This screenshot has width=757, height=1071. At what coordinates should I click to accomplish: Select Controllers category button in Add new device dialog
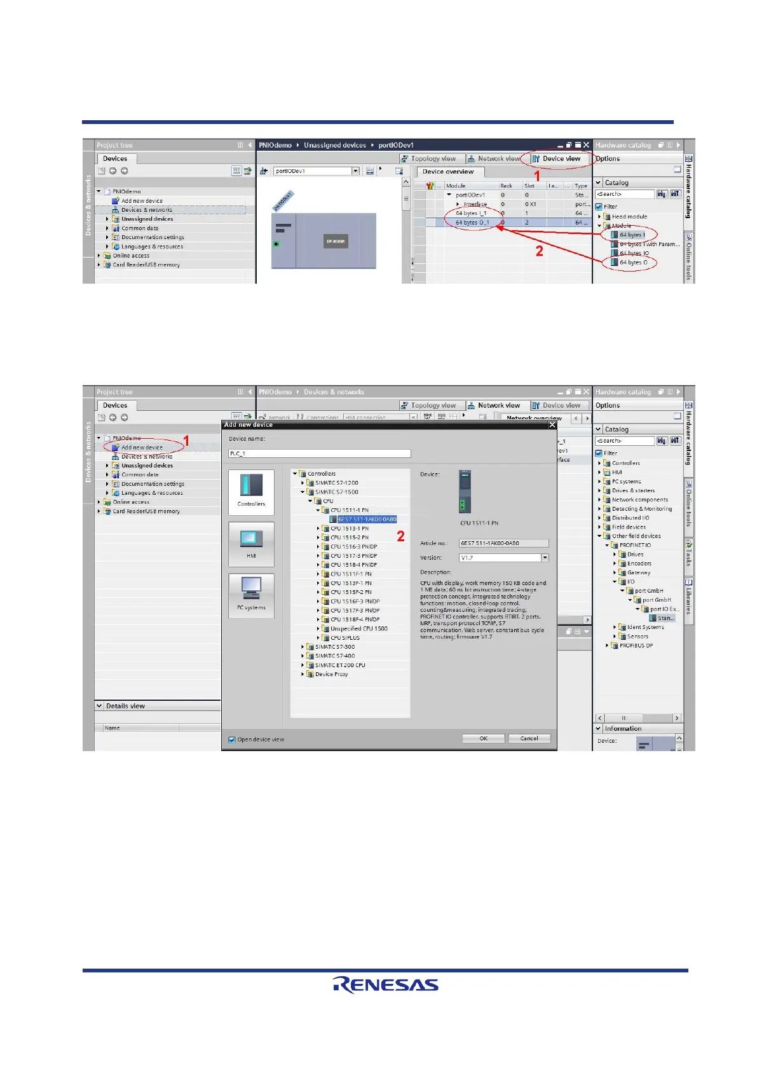point(251,492)
